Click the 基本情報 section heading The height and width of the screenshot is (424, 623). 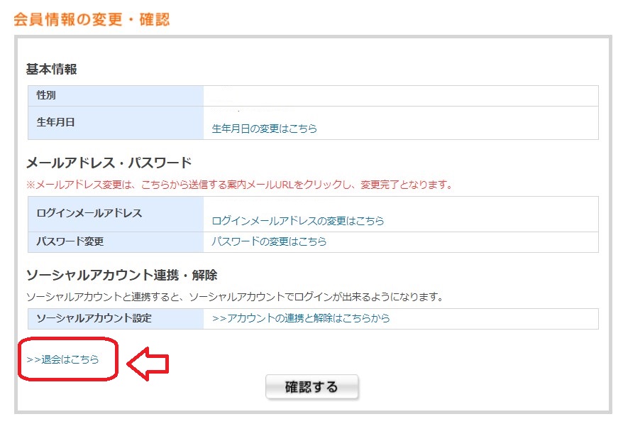click(52, 69)
